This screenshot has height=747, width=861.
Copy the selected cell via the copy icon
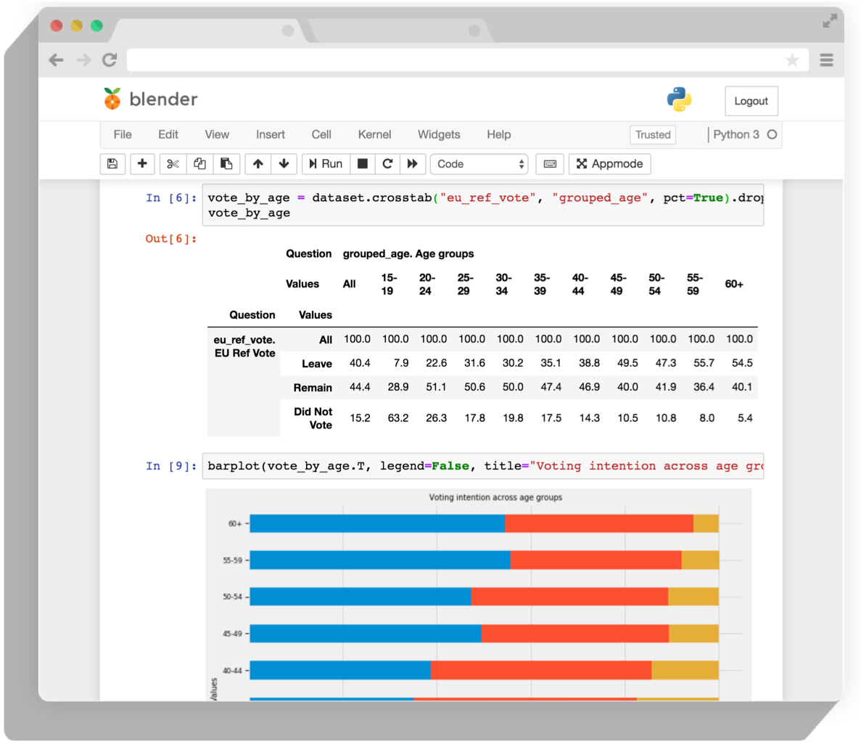click(199, 163)
